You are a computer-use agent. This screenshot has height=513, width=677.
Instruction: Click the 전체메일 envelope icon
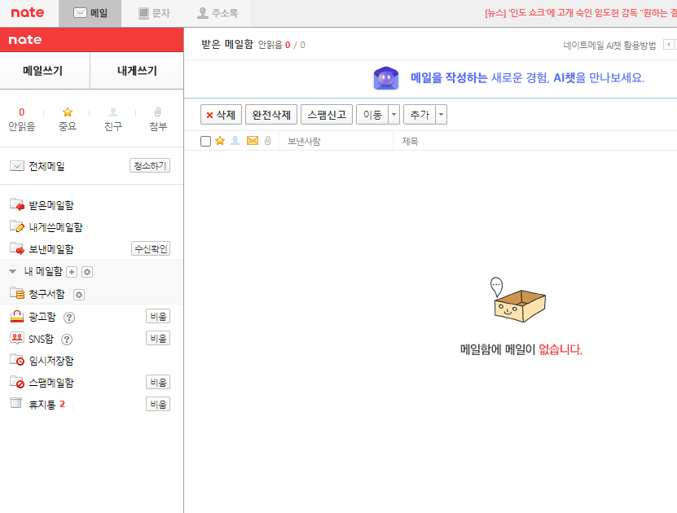[x=16, y=165]
